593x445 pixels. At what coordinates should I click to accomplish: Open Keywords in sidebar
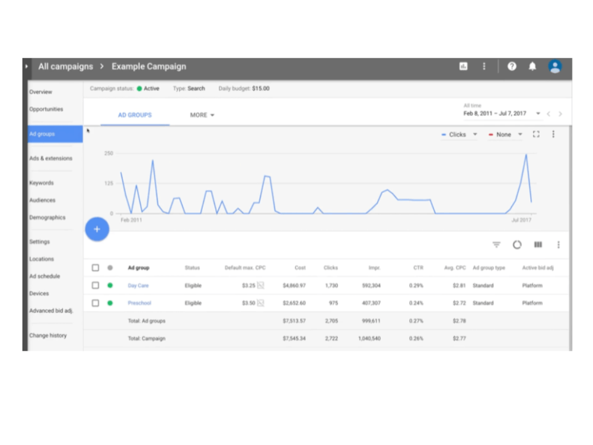click(x=42, y=183)
